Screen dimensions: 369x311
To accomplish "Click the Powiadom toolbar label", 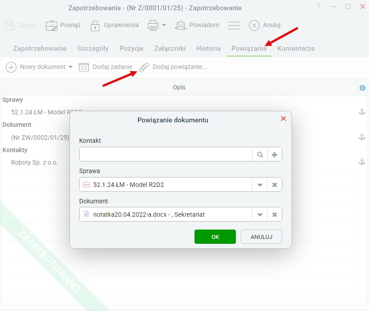I will [x=204, y=25].
